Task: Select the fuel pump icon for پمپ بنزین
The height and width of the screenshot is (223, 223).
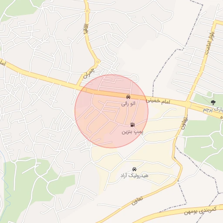Action: click(x=132, y=125)
